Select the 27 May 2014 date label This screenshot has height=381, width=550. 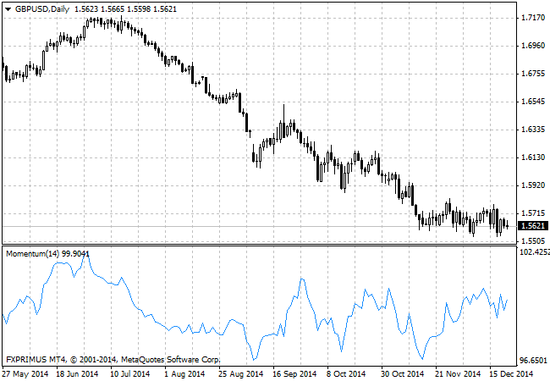click(x=25, y=373)
